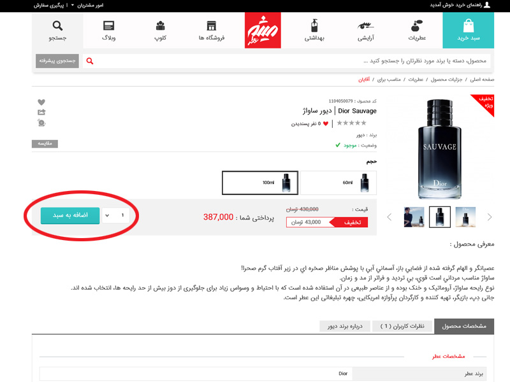Click the payable price 387,000
The height and width of the screenshot is (382, 510).
pos(218,217)
